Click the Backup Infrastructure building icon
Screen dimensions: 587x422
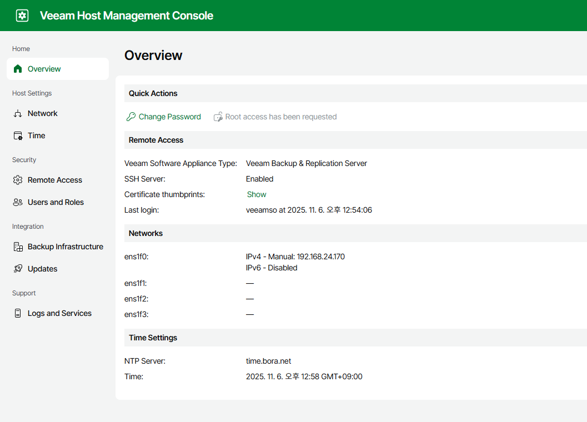(18, 247)
